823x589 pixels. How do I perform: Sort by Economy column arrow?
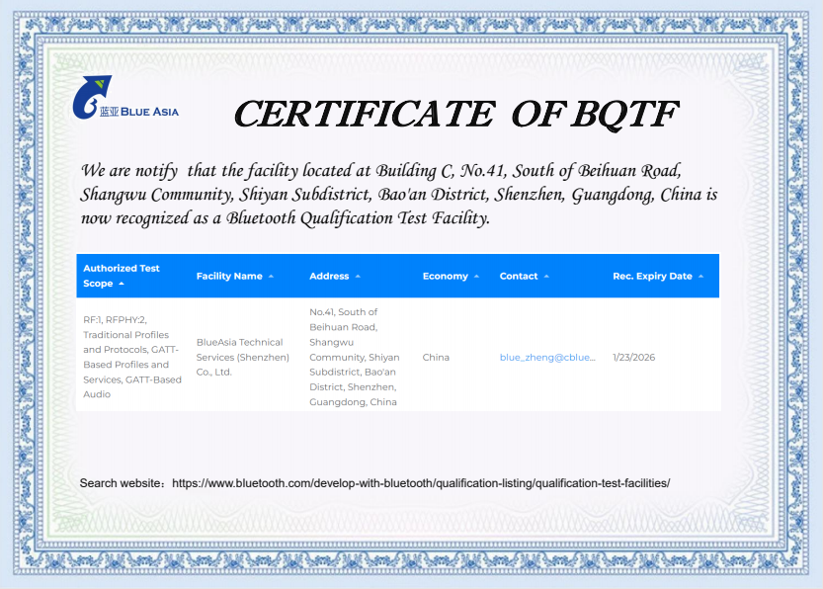476,276
